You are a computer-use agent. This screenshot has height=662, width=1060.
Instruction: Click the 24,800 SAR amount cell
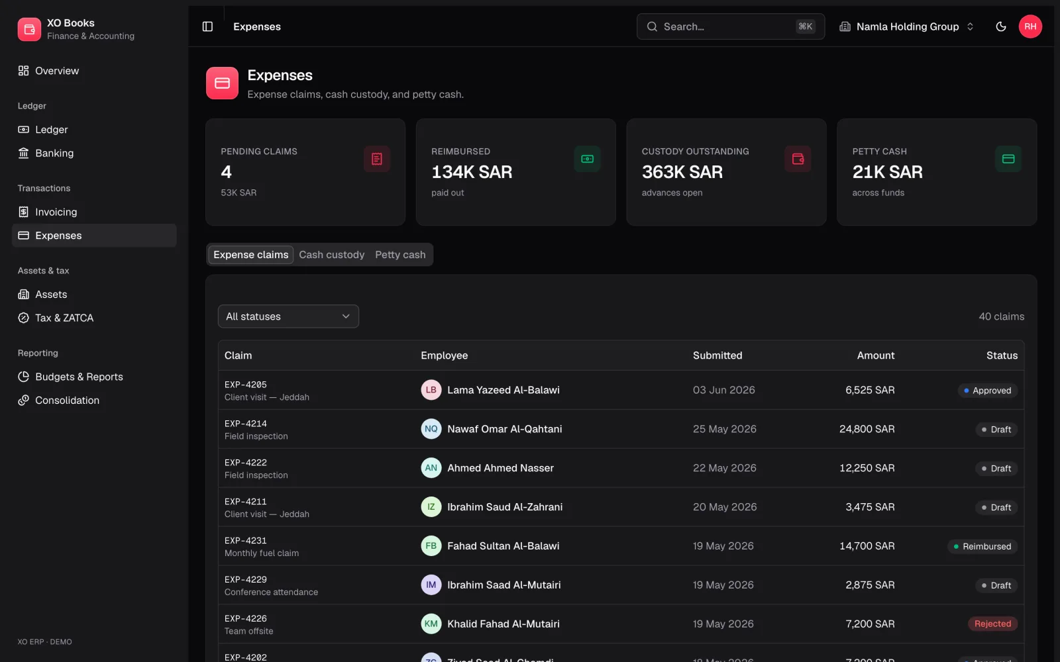click(x=867, y=429)
